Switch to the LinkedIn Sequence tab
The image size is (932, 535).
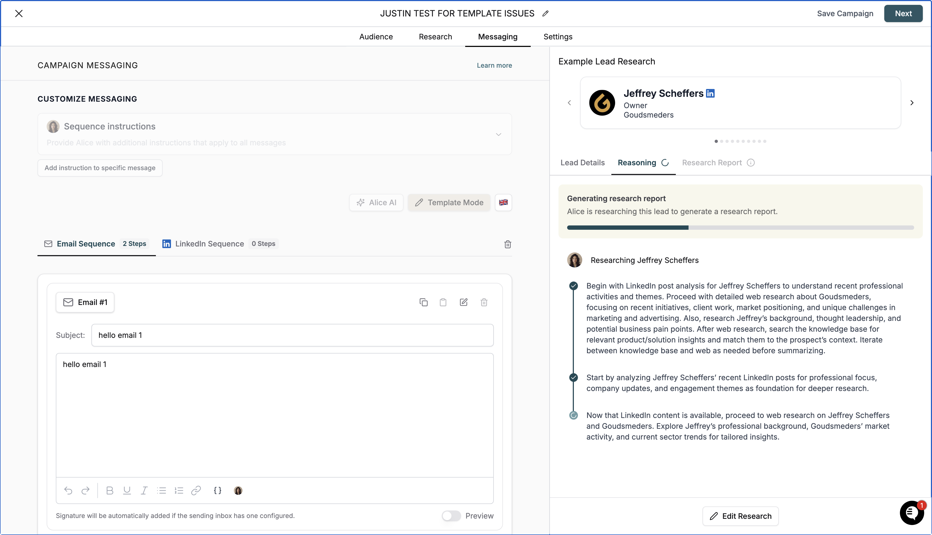tap(210, 243)
